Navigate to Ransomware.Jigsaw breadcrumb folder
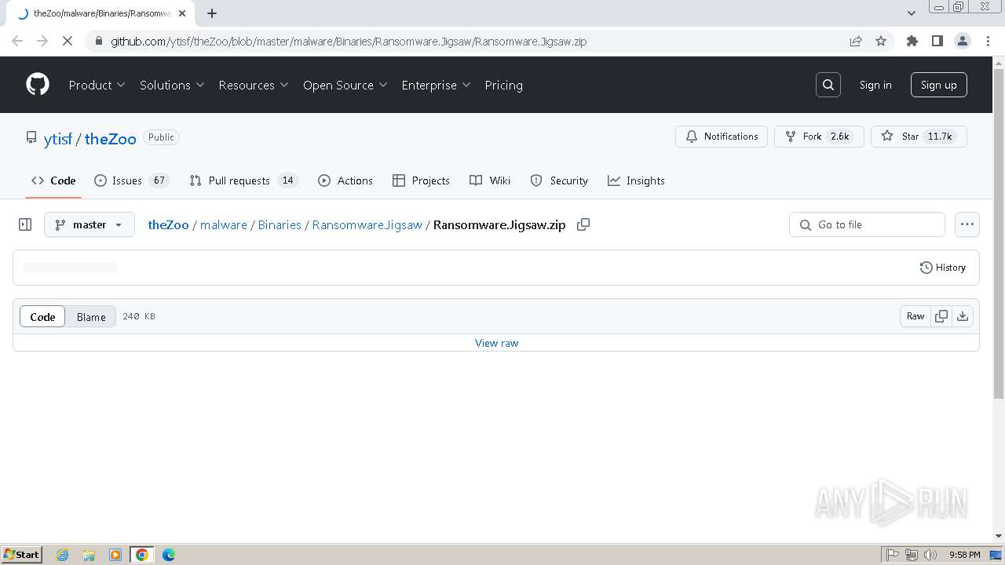The width and height of the screenshot is (1005, 565). pos(367,224)
